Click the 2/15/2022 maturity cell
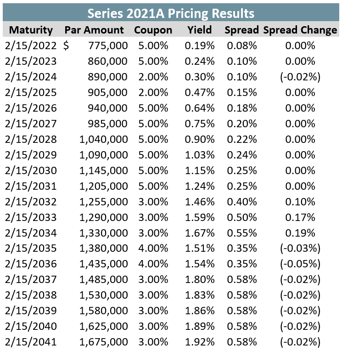 point(31,46)
